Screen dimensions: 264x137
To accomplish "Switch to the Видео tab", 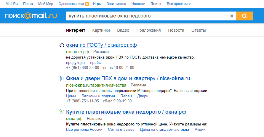I will point(123,30).
